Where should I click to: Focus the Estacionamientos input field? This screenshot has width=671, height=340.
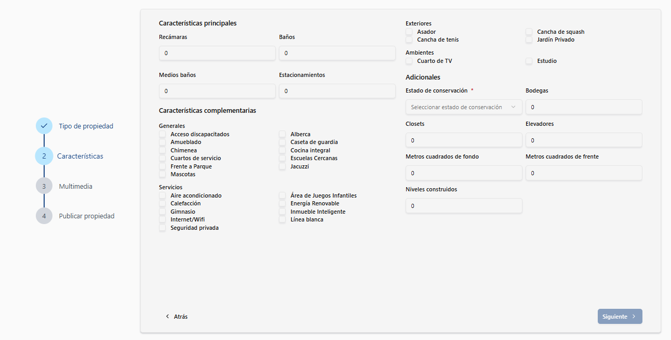(x=337, y=91)
